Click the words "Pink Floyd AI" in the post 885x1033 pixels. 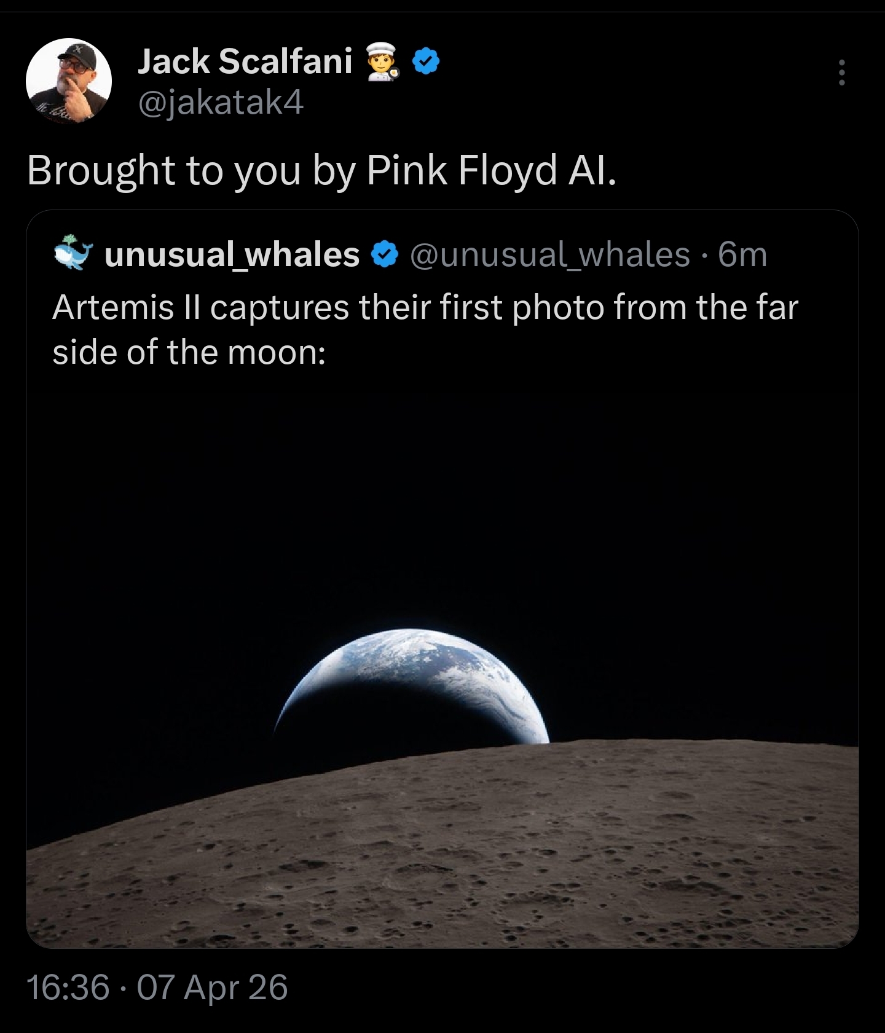tap(490, 170)
